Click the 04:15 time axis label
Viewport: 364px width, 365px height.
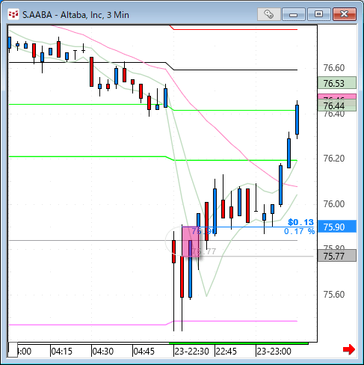pos(61,352)
